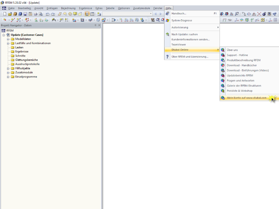Click the next load case arrow
This screenshot has width=279, height=209.
click(x=160, y=14)
